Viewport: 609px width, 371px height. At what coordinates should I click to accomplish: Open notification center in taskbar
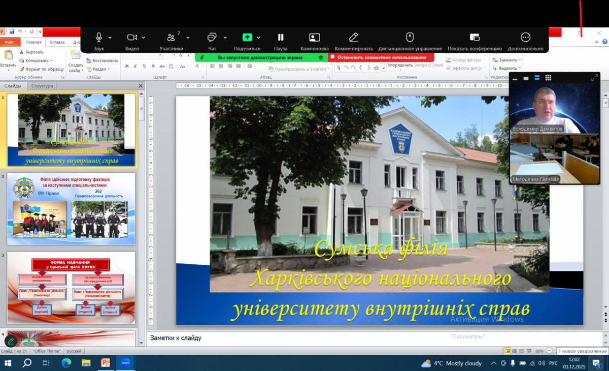point(597,363)
